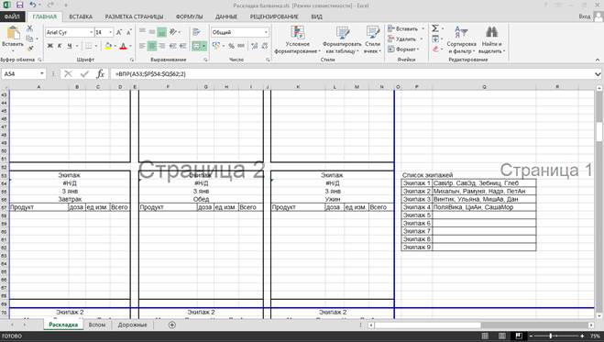Confirm formula entry with checkmark icon

coord(84,73)
